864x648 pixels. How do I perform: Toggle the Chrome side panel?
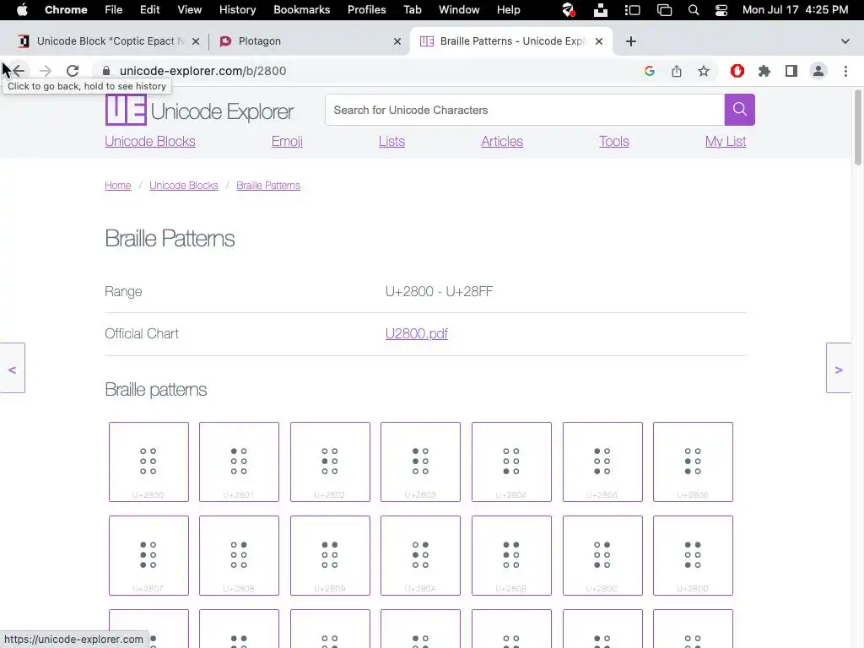[791, 71]
